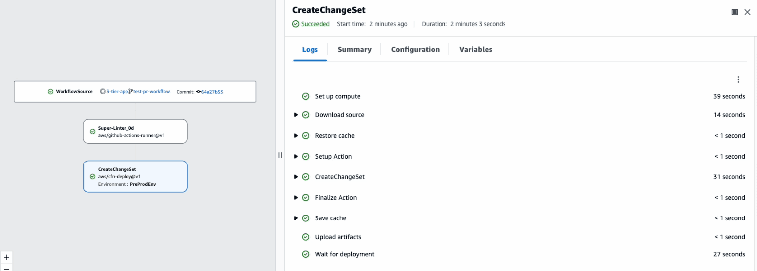Open the test-pr-workflow branch link
The image size is (757, 271).
151,92
